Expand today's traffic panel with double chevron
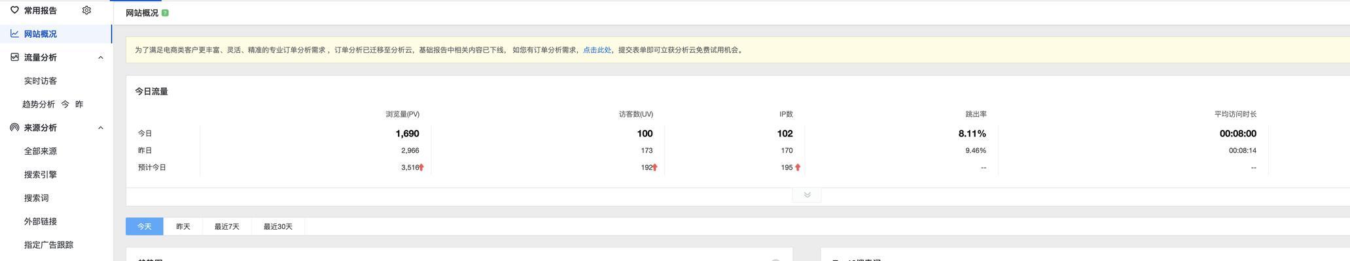The image size is (1350, 261). (807, 195)
